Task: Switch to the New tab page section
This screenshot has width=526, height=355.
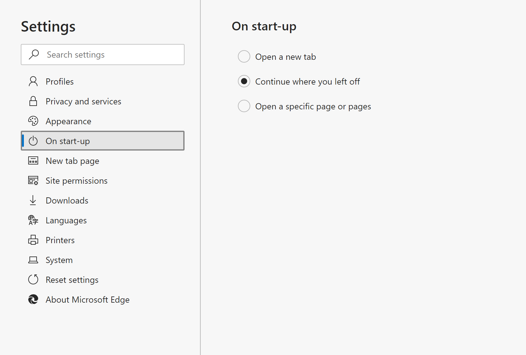Action: coord(72,160)
